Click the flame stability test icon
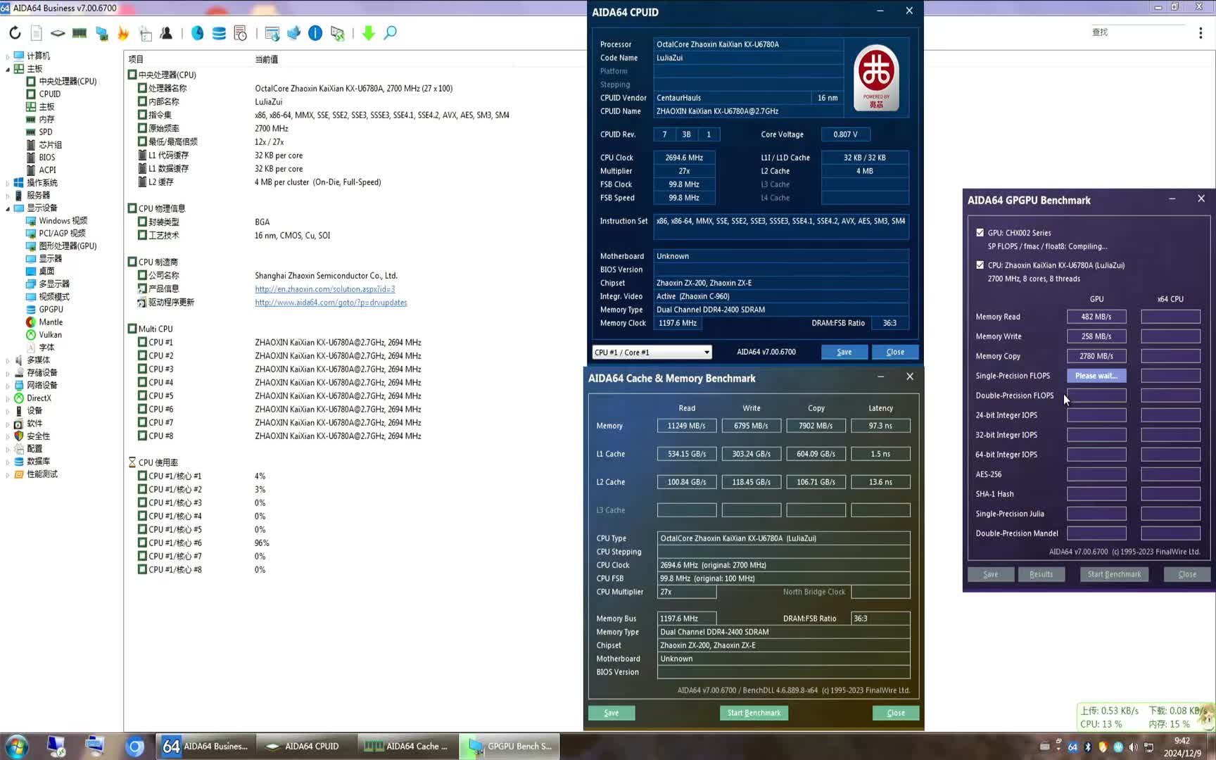The image size is (1216, 760). 123,33
